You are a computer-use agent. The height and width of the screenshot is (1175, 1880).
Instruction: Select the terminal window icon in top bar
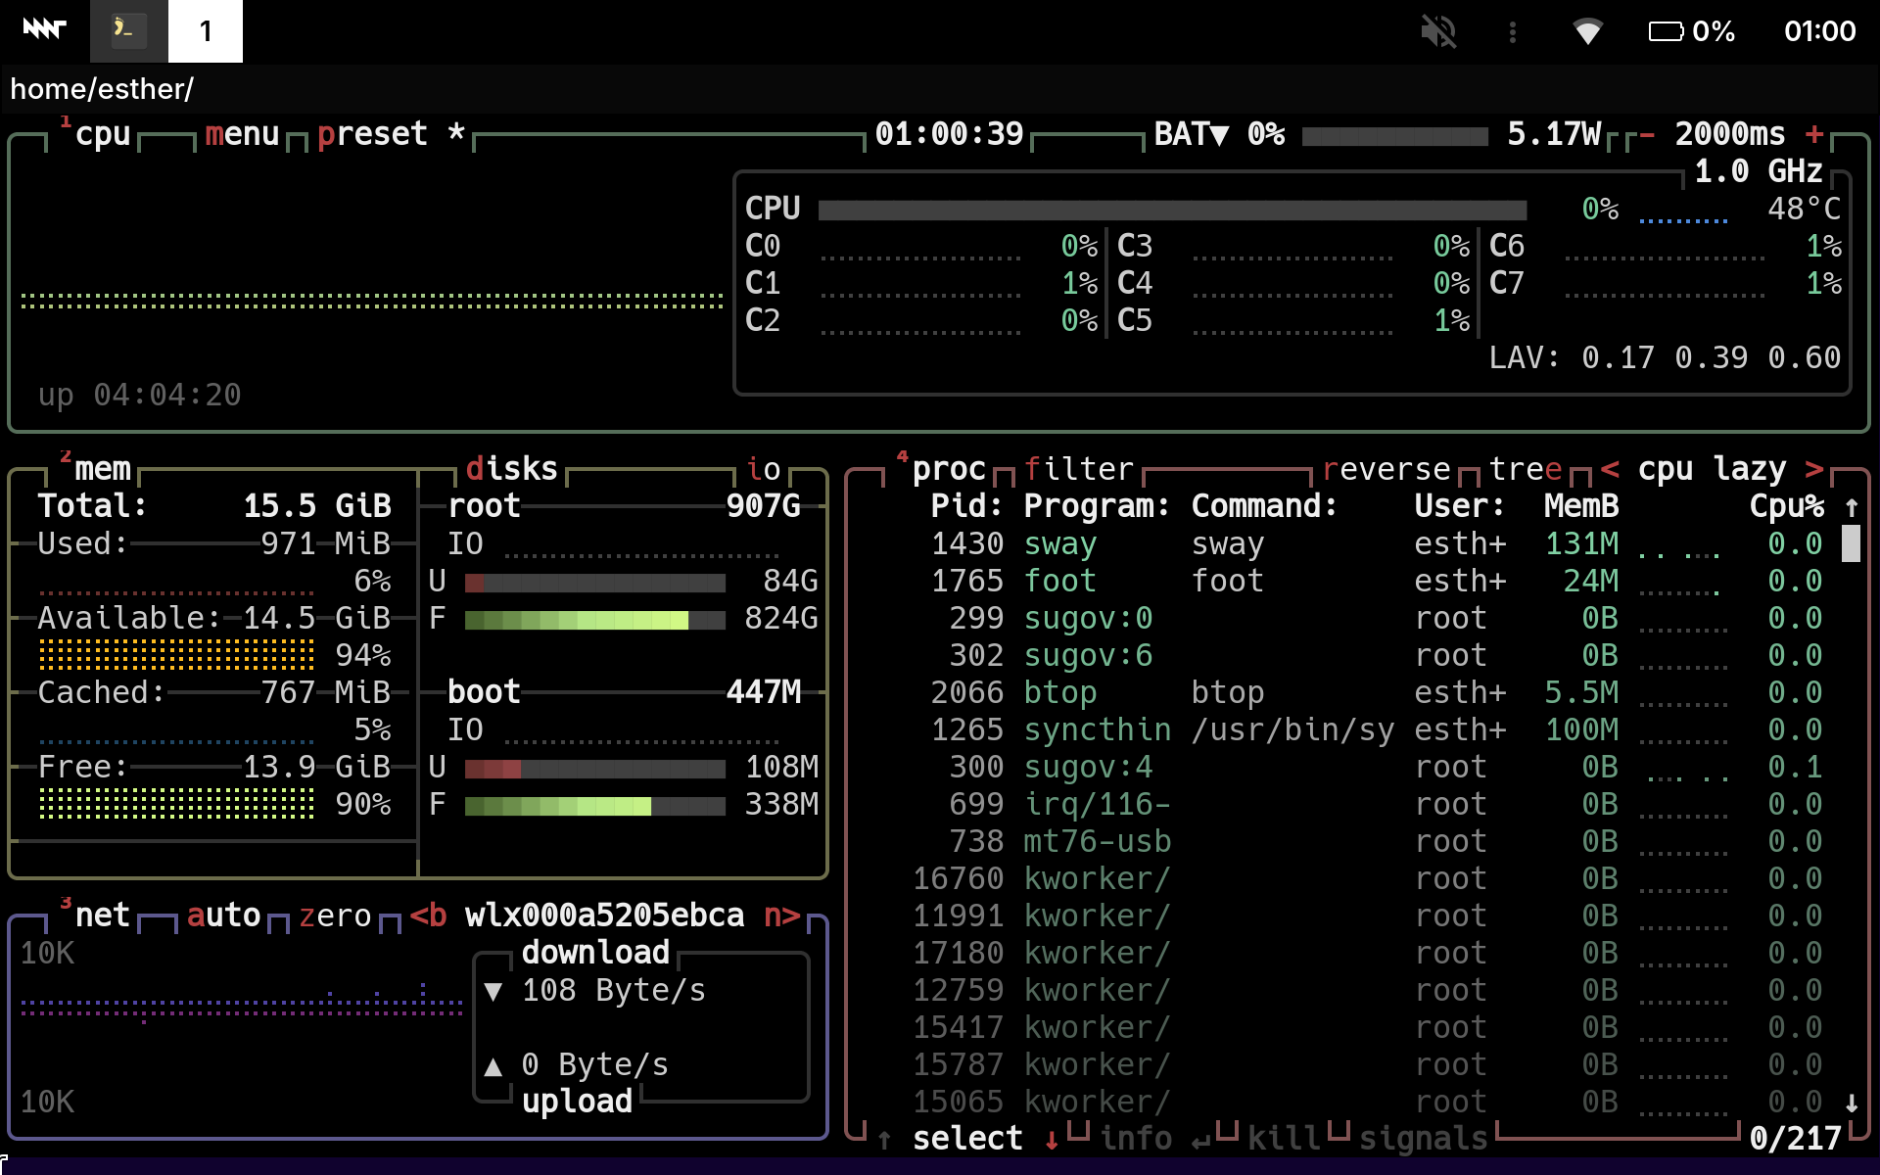[128, 30]
